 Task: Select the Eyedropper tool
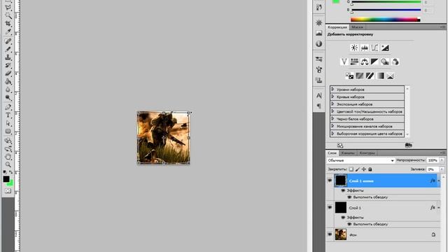pyautogui.click(x=8, y=31)
